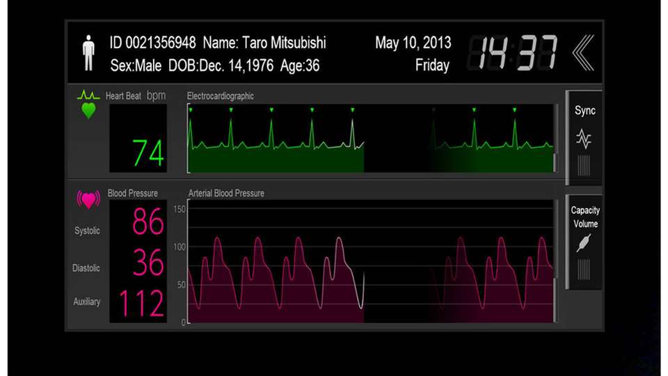The image size is (668, 376).
Task: Click the patient ID 0021356948
Action: (x=152, y=42)
